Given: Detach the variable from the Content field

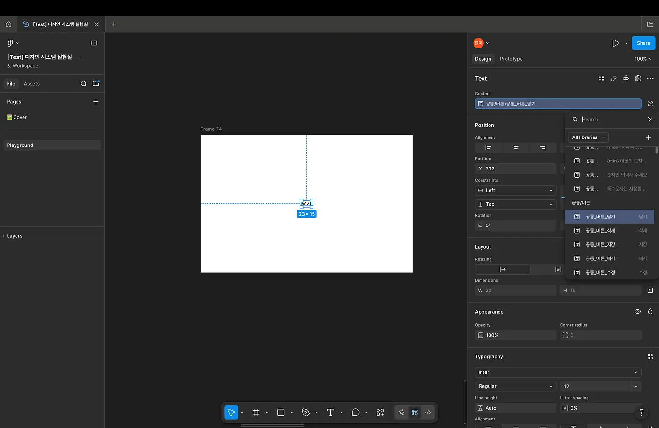Looking at the screenshot, I should pyautogui.click(x=650, y=104).
